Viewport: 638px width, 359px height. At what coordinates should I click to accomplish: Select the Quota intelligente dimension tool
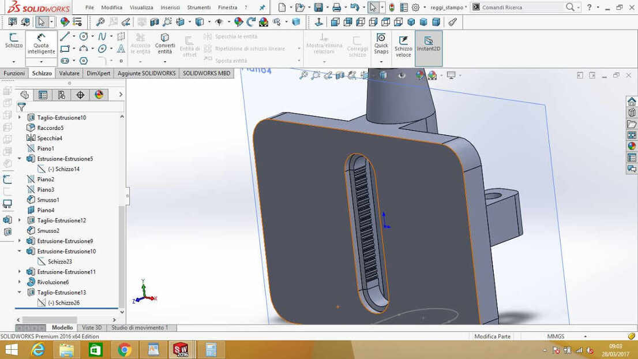click(41, 44)
